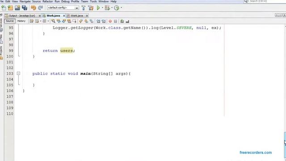Switch editor to Source view

[10, 21]
